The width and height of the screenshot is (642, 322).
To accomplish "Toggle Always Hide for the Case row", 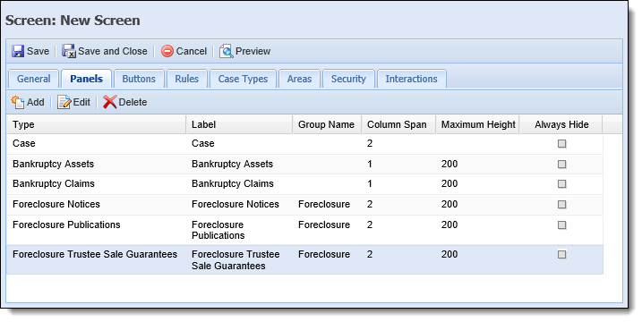I will (561, 144).
